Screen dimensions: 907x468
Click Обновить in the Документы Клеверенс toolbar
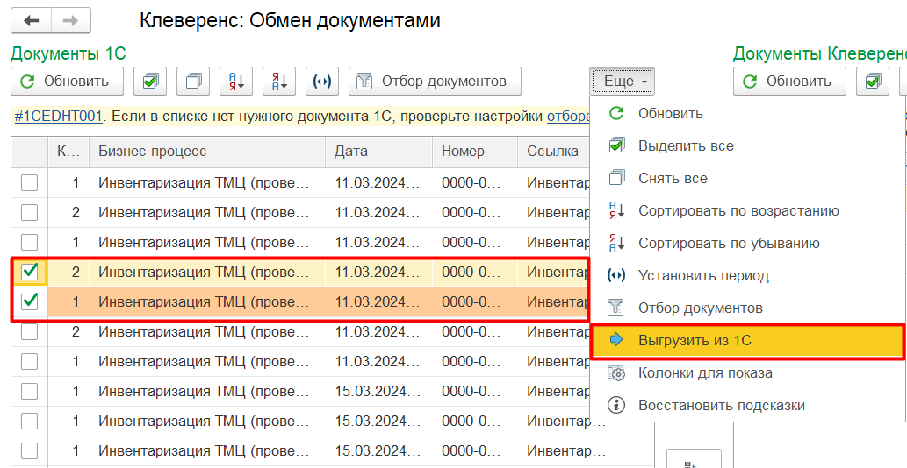(x=789, y=82)
